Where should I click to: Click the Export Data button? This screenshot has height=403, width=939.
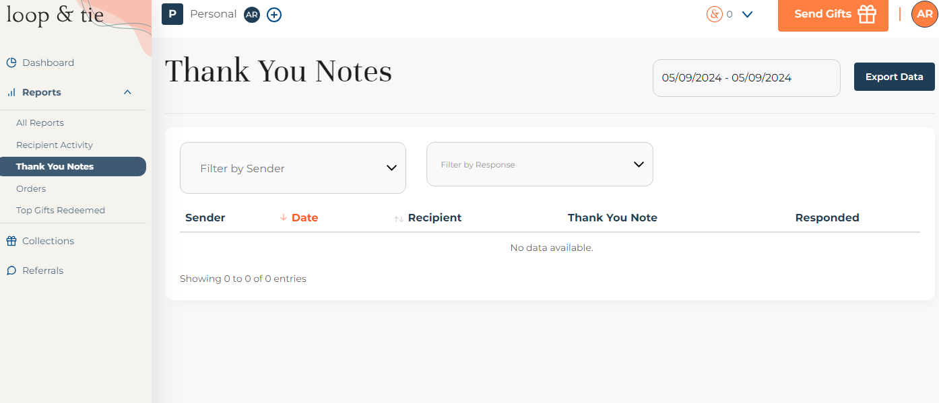[x=894, y=77]
